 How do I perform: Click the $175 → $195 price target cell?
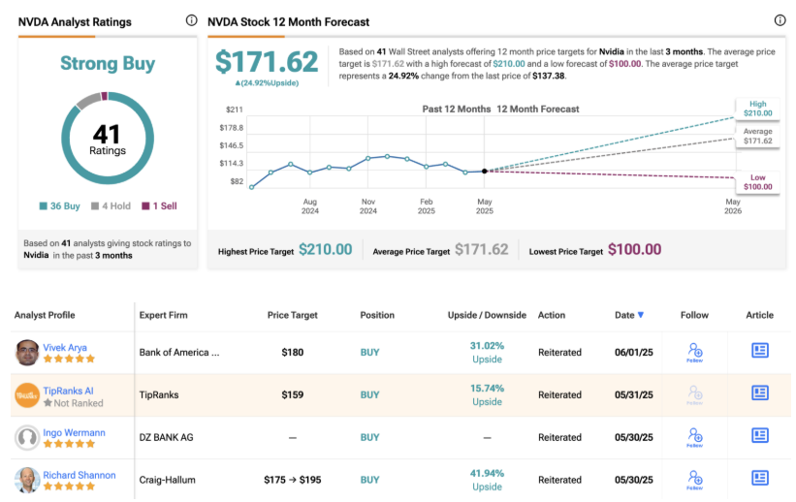tap(293, 480)
